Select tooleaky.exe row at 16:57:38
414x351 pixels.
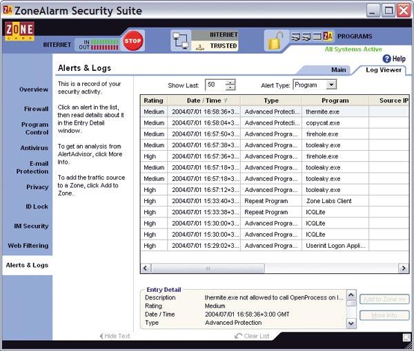[275, 145]
